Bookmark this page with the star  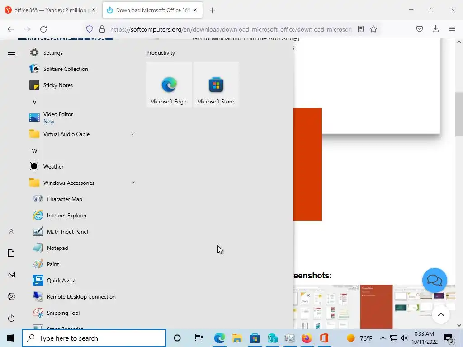coord(373,29)
